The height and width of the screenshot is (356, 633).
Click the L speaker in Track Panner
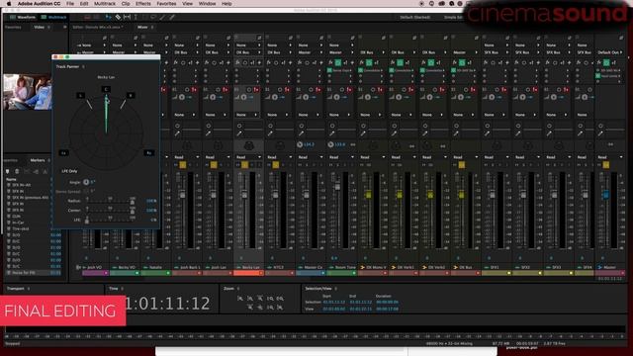pyautogui.click(x=81, y=95)
